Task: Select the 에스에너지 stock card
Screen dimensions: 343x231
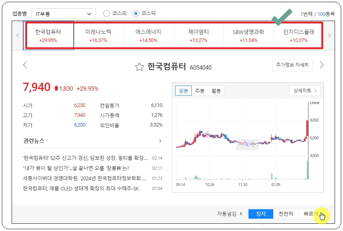Action: 148,36
